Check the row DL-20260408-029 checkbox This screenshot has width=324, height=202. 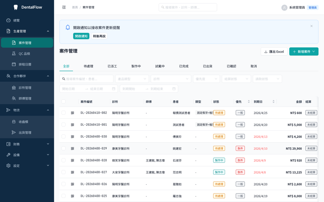64,148
